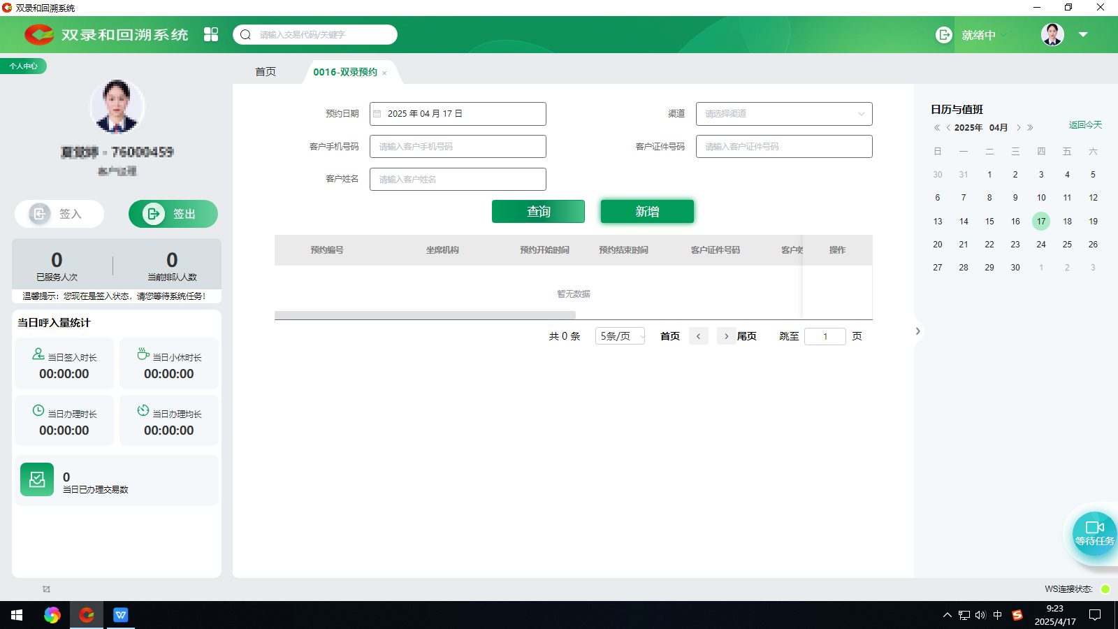Expand the 渠道 channel dropdown
Viewport: 1118px width, 629px height.
click(x=861, y=114)
